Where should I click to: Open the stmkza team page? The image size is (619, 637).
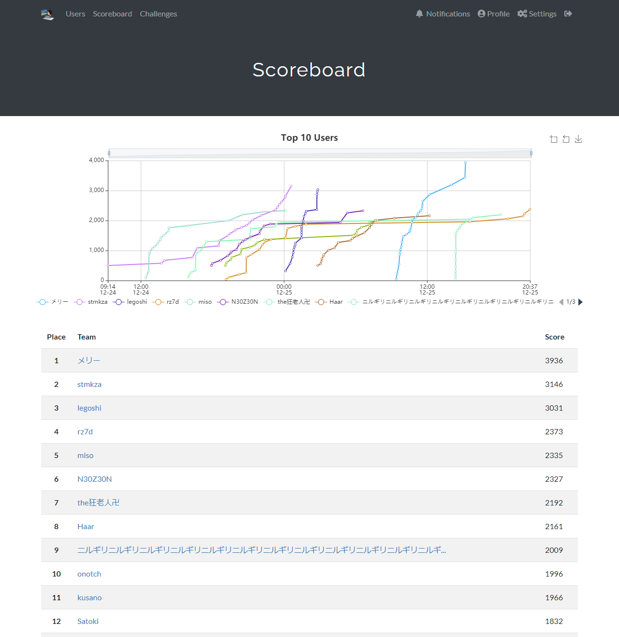tap(89, 384)
